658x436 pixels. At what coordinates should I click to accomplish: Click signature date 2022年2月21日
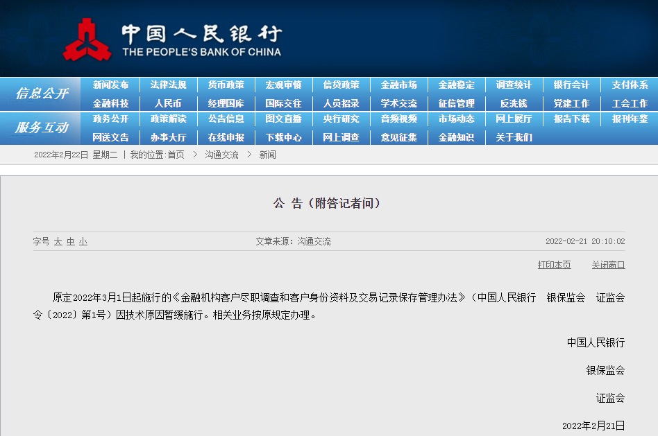[x=593, y=426]
